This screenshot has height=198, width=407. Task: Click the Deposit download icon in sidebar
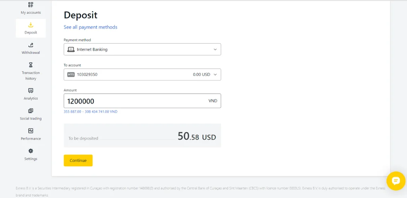point(31,25)
